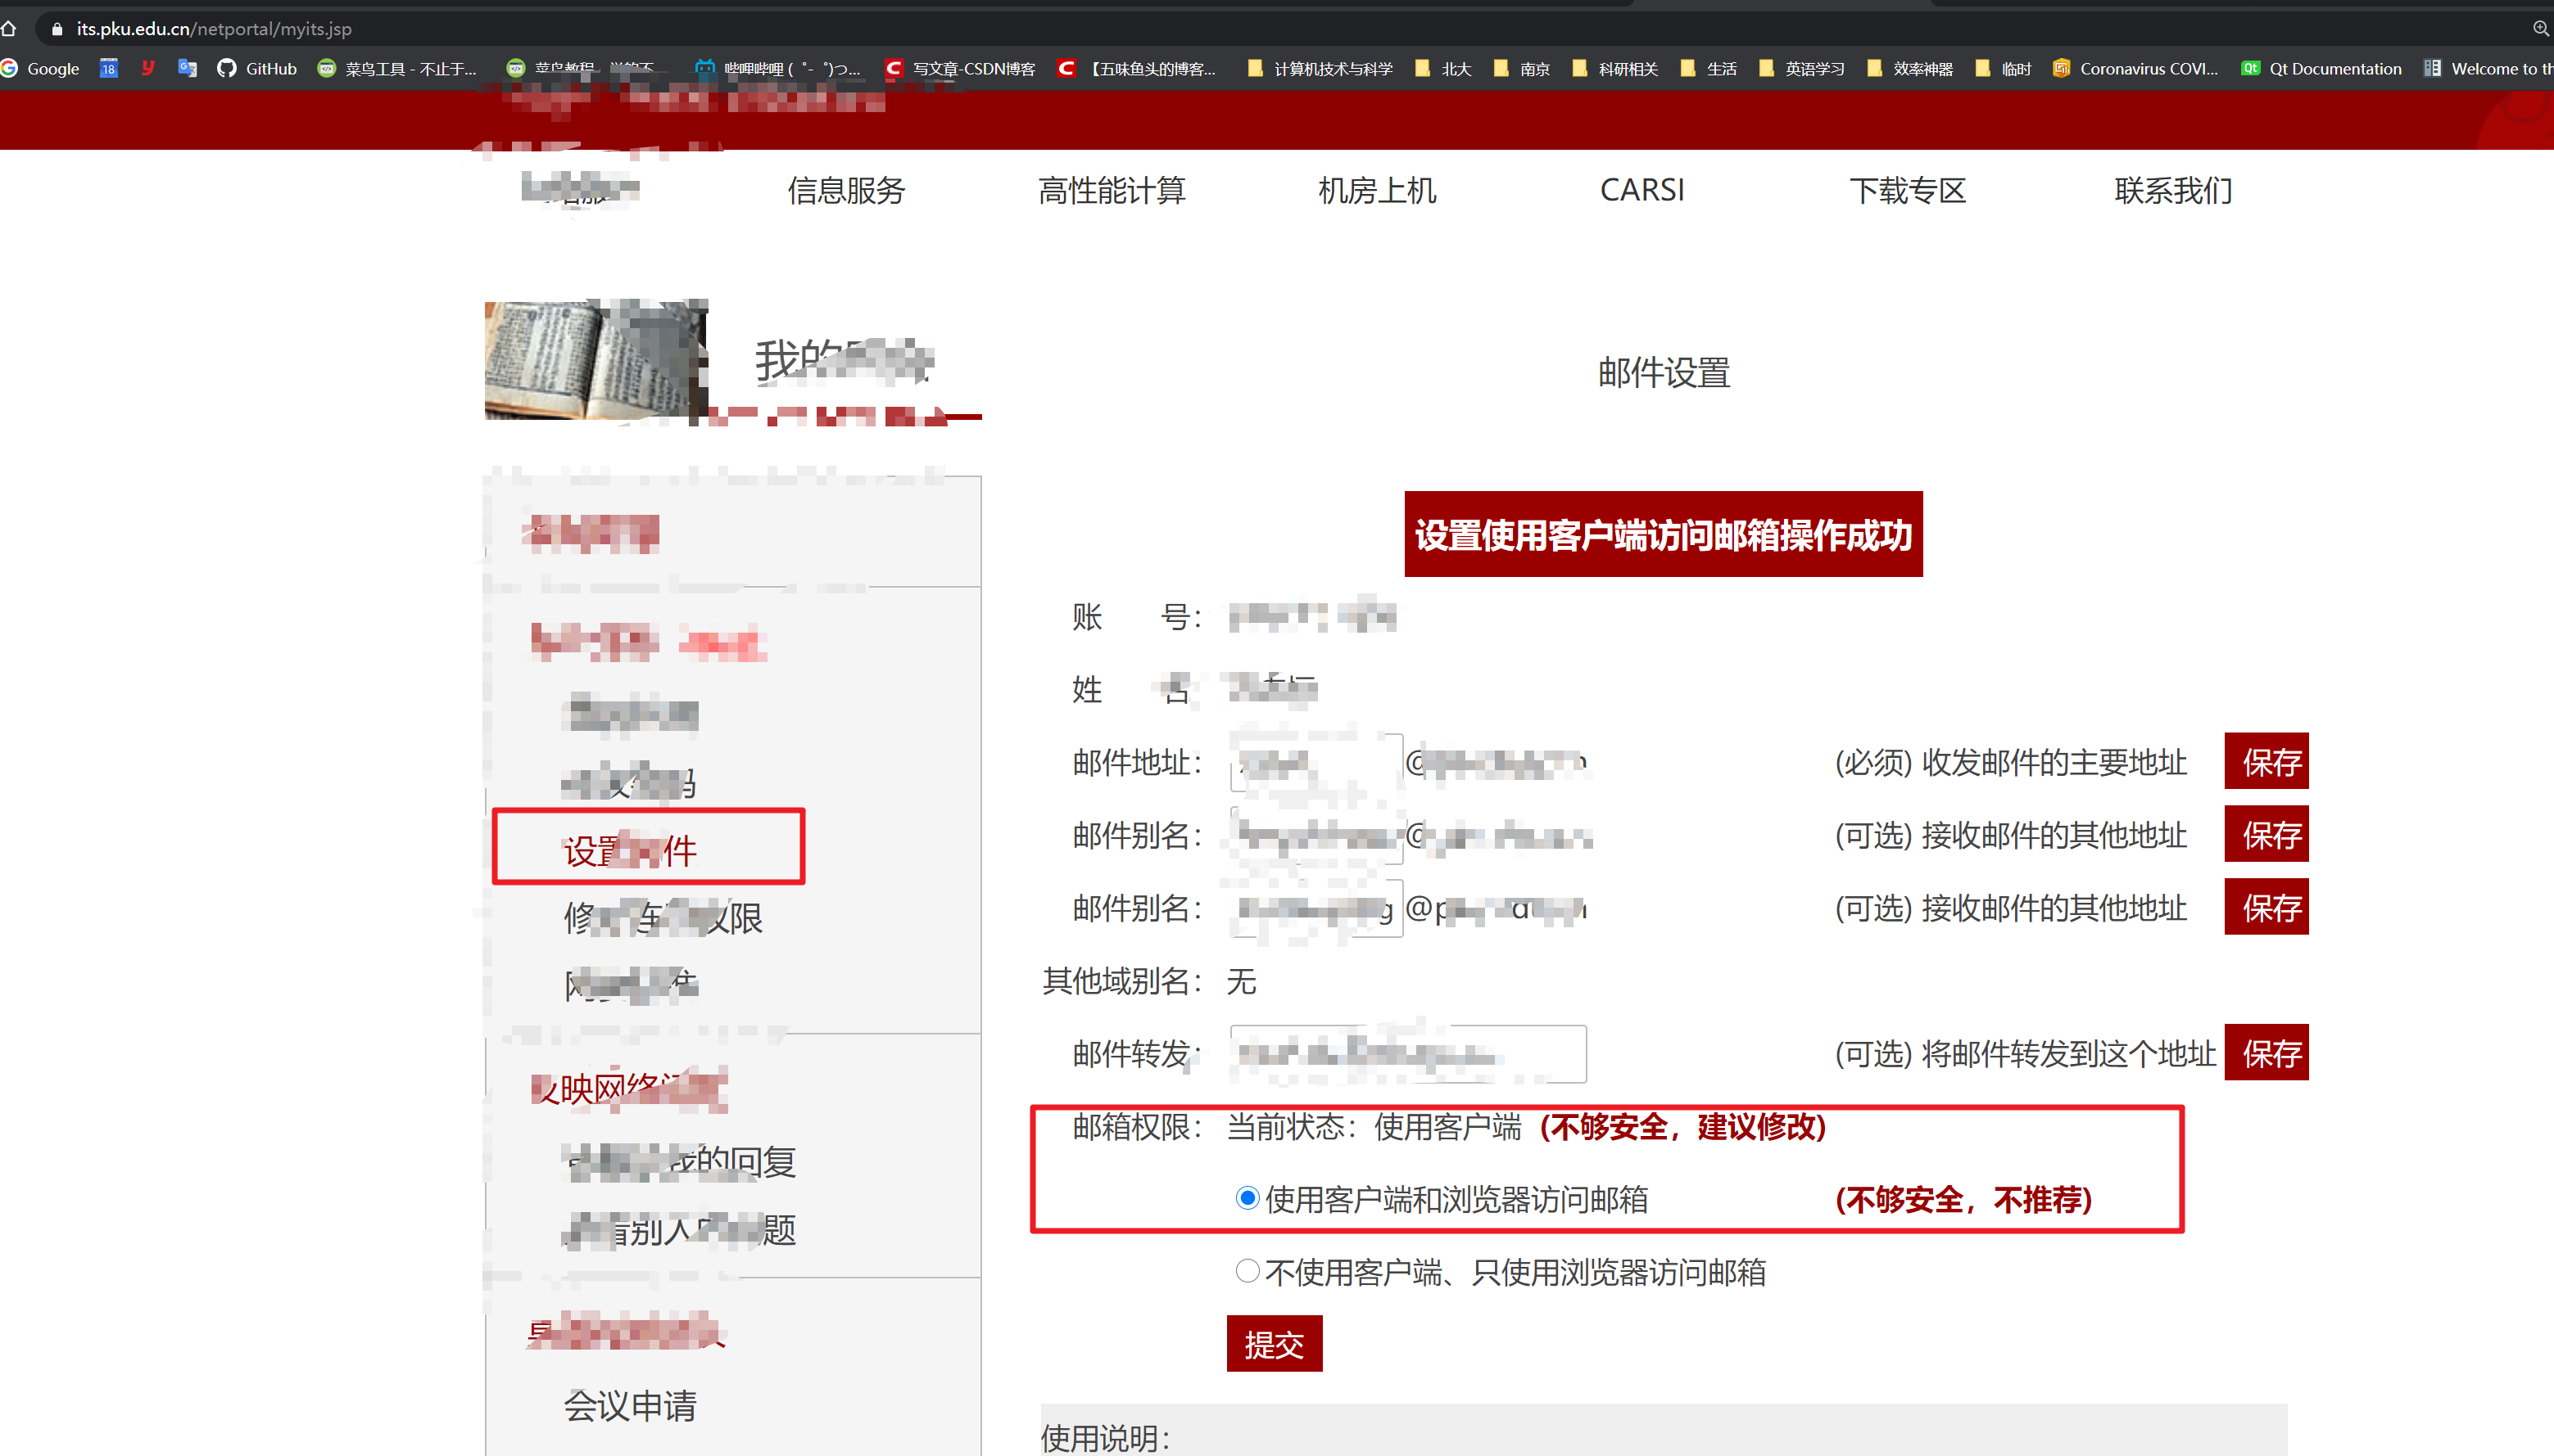The height and width of the screenshot is (1456, 2554).
Task: Select 使用客户端和浏览器访问邮箱 radio button
Action: pyautogui.click(x=1247, y=1198)
